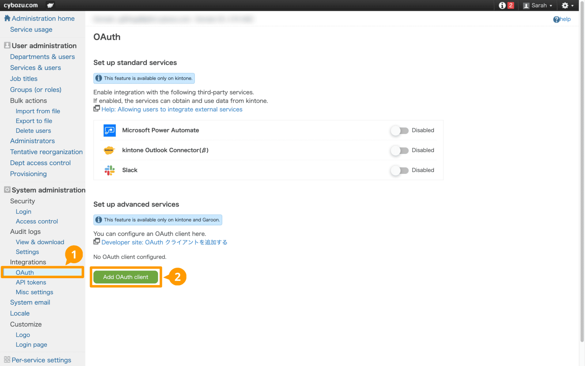585x366 pixels.
Task: Open Dept access control
Action: click(x=40, y=163)
